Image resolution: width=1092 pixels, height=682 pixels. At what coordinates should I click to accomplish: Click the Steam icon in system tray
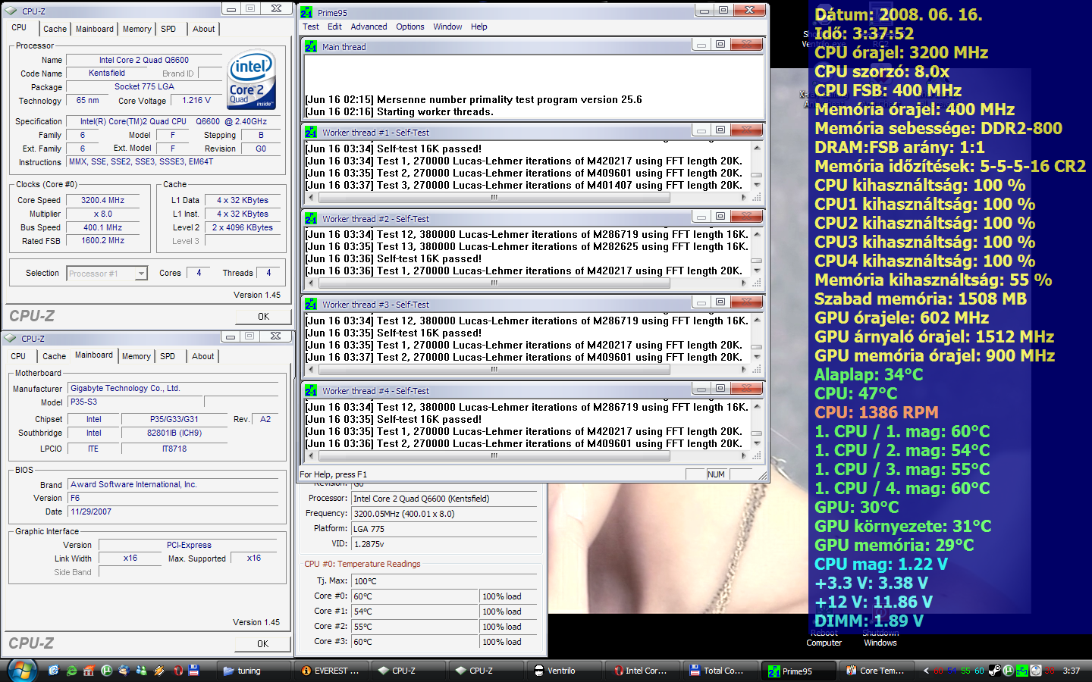(x=994, y=671)
